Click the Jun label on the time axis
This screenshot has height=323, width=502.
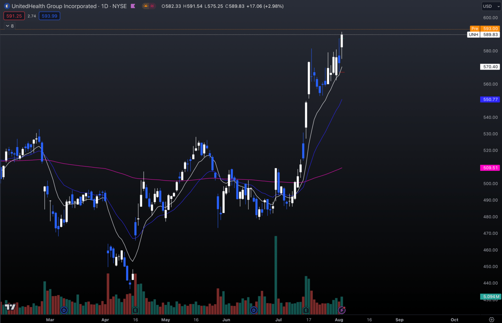(227, 320)
